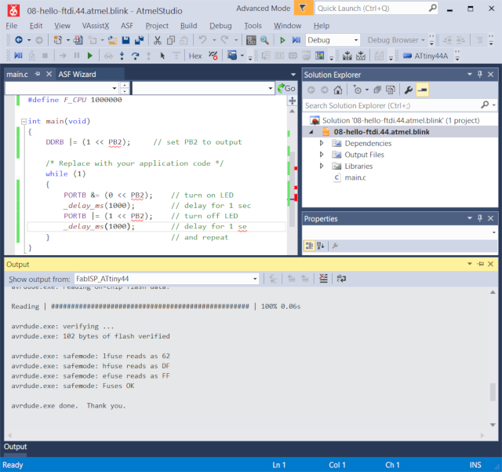This screenshot has width=502, height=472.
Task: Select main.c in Solution Explorer
Action: (x=355, y=177)
